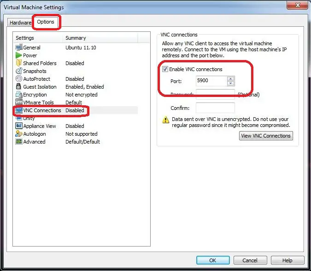The height and width of the screenshot is (271, 311).
Task: Select the General settings row
Action: [76, 48]
